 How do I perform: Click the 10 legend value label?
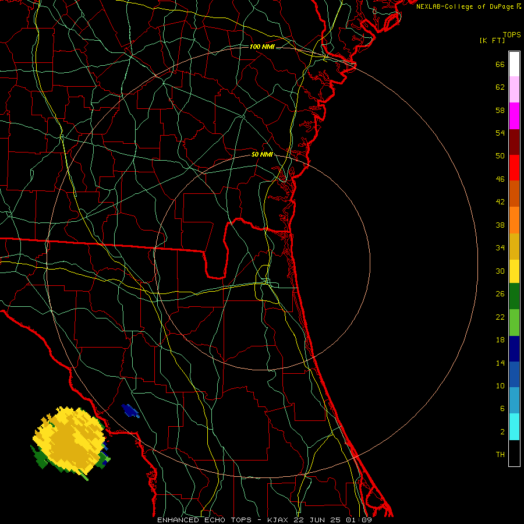pos(500,386)
